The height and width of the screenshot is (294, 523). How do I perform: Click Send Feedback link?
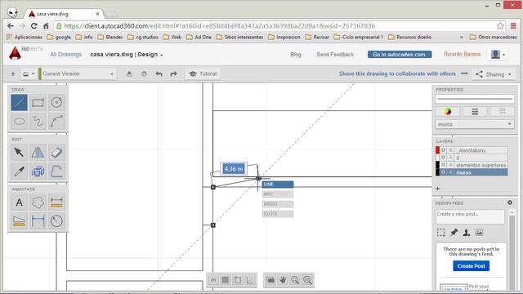click(x=335, y=55)
